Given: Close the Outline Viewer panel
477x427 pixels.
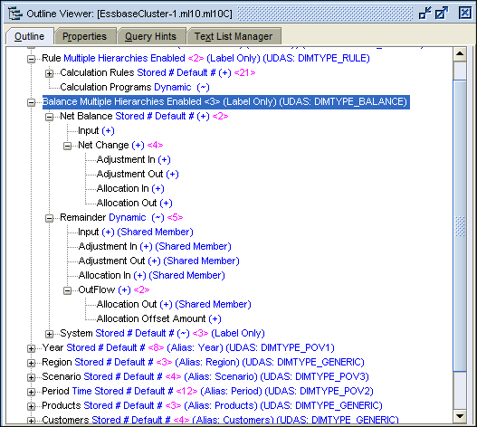Looking at the screenshot, I should (465, 13).
